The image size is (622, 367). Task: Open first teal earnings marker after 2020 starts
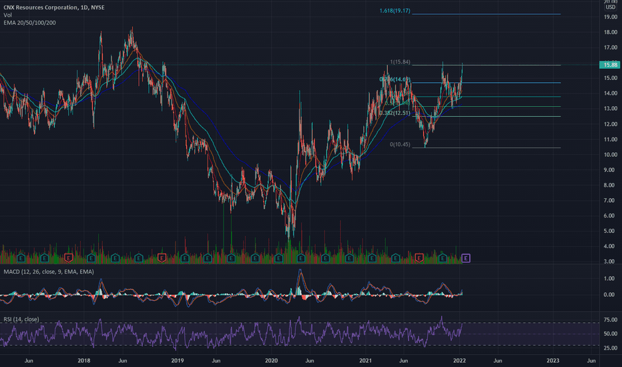coord(278,258)
